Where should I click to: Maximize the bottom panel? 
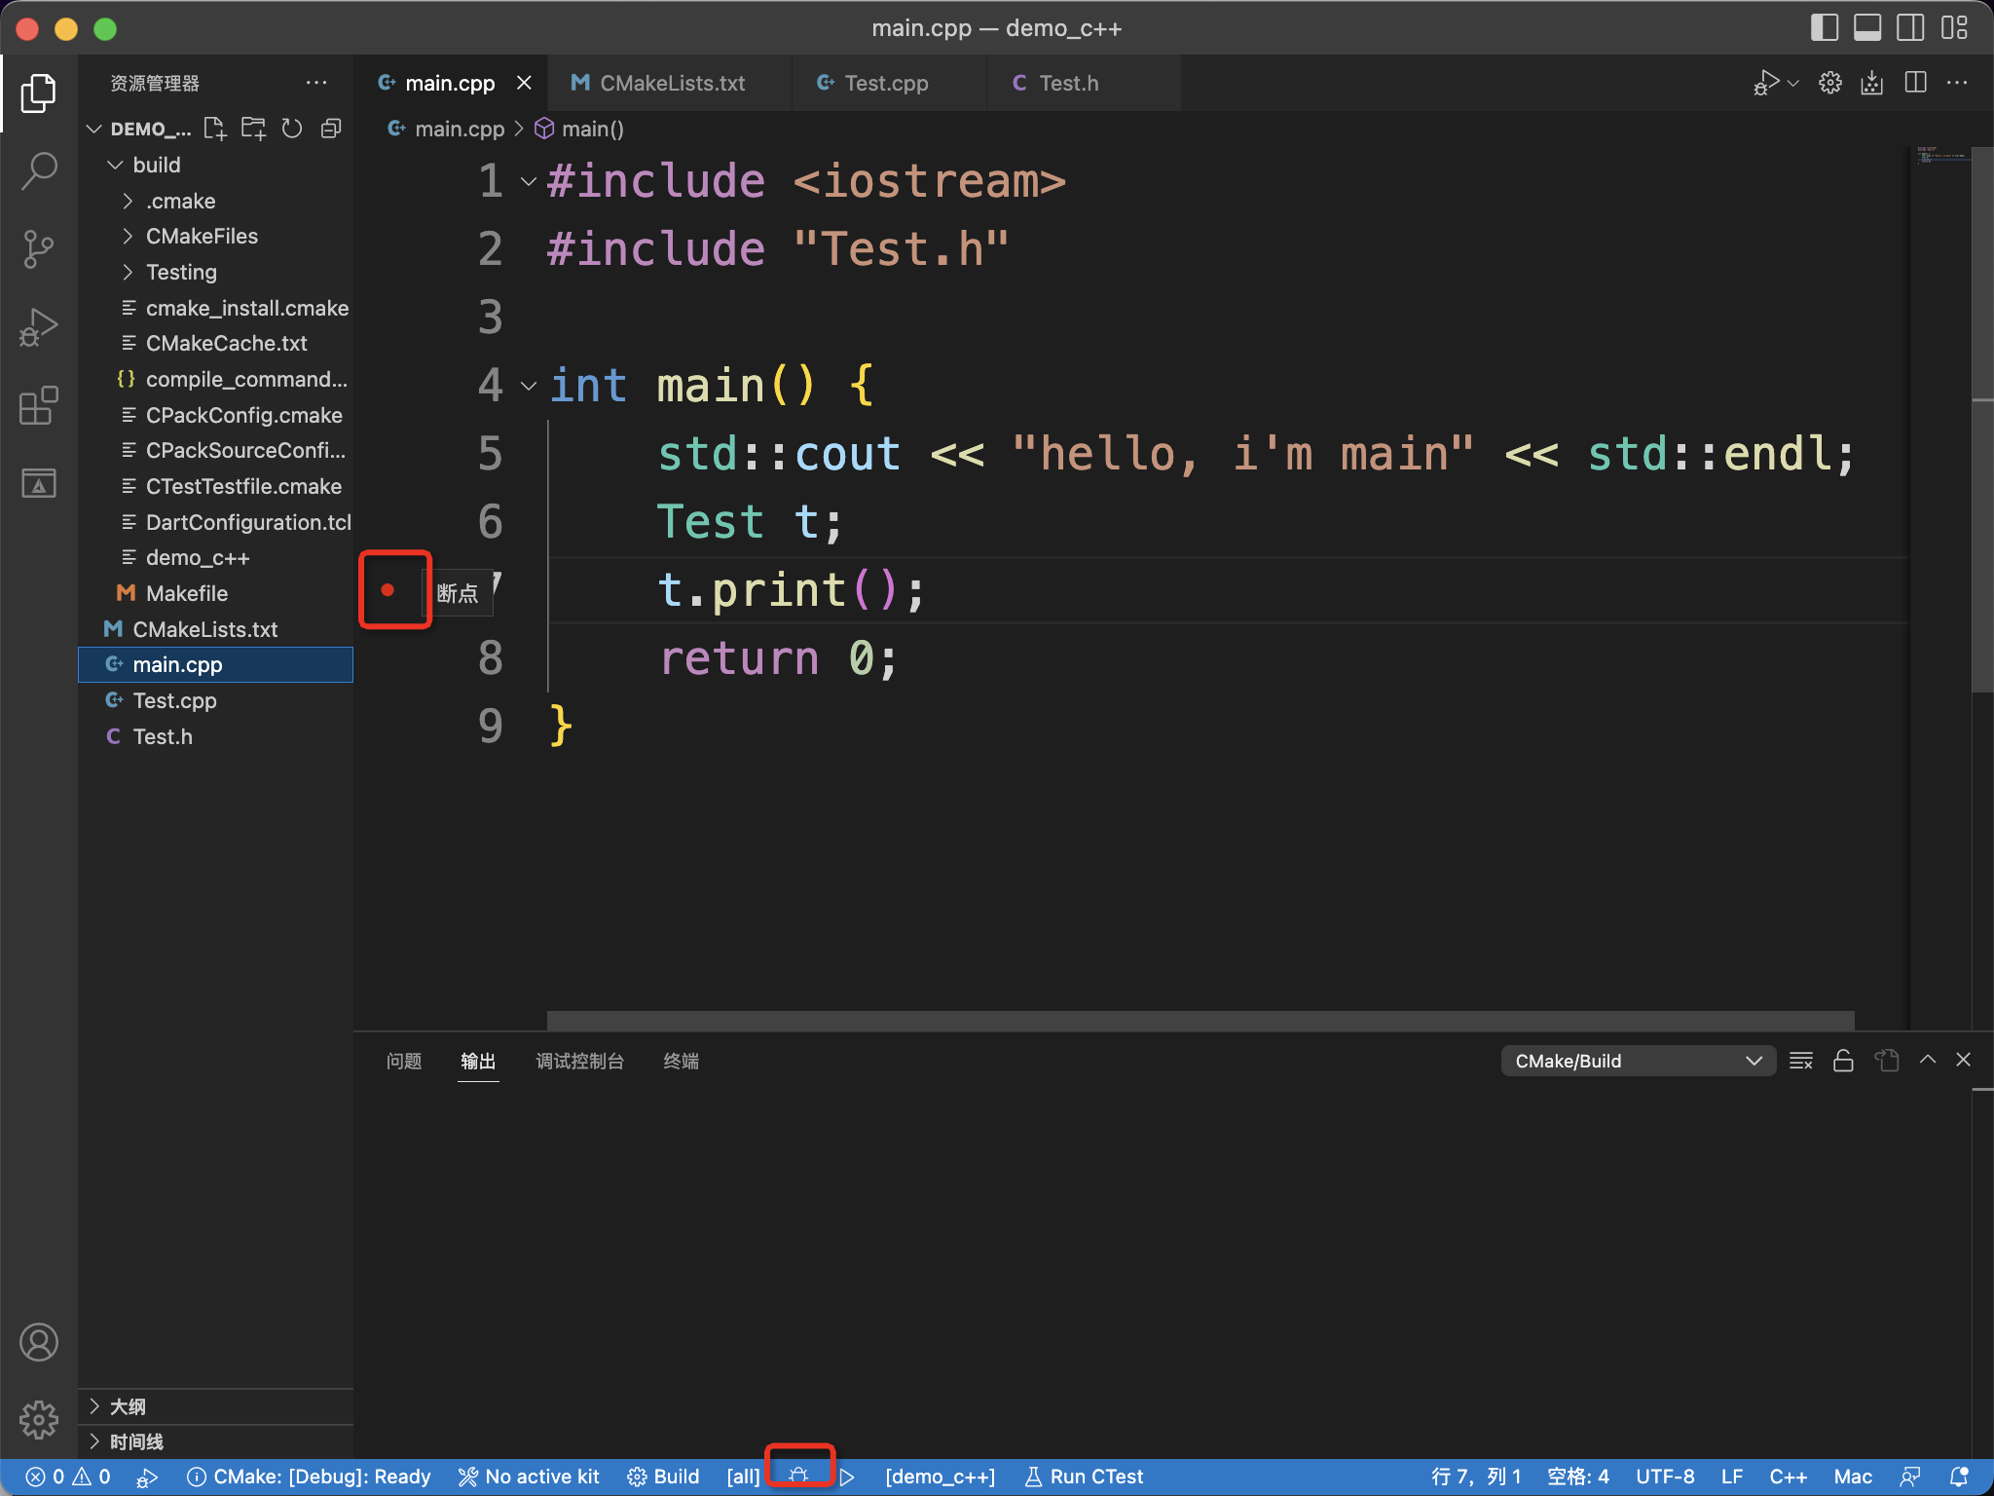[x=1928, y=1060]
